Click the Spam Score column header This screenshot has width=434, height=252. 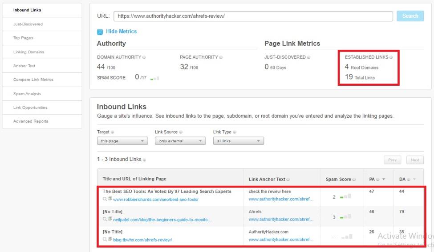click(338, 179)
